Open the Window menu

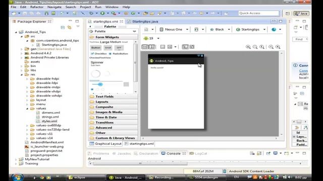tap(112, 7)
